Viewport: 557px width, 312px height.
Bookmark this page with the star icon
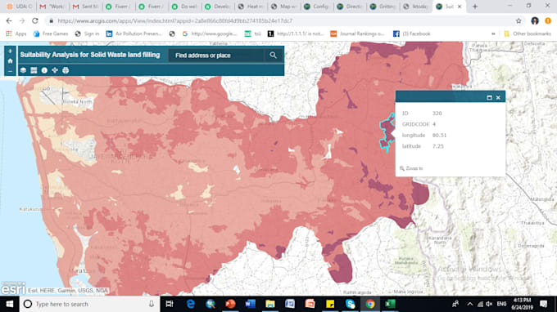coord(519,21)
